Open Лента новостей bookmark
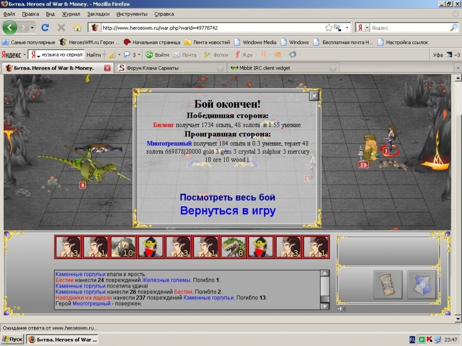Image resolution: width=462 pixels, height=346 pixels. (x=207, y=43)
